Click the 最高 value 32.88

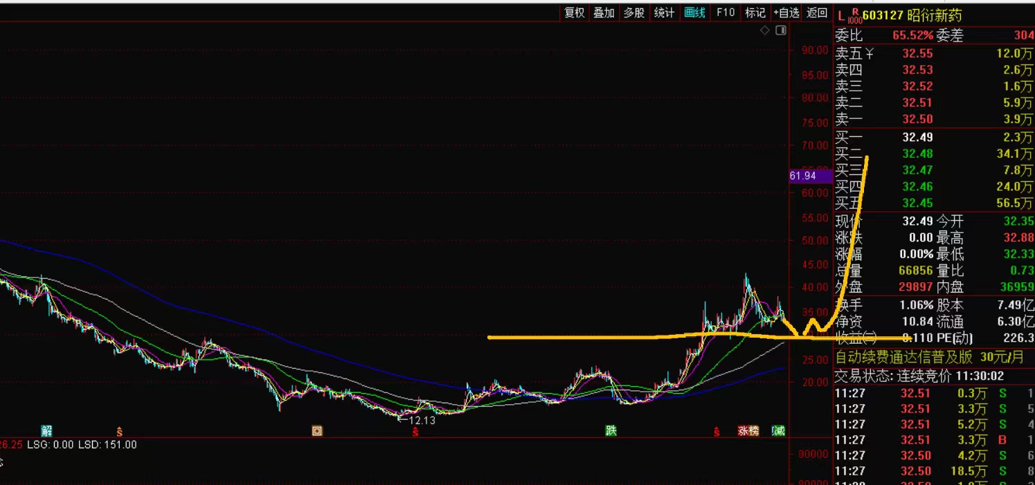point(1019,238)
